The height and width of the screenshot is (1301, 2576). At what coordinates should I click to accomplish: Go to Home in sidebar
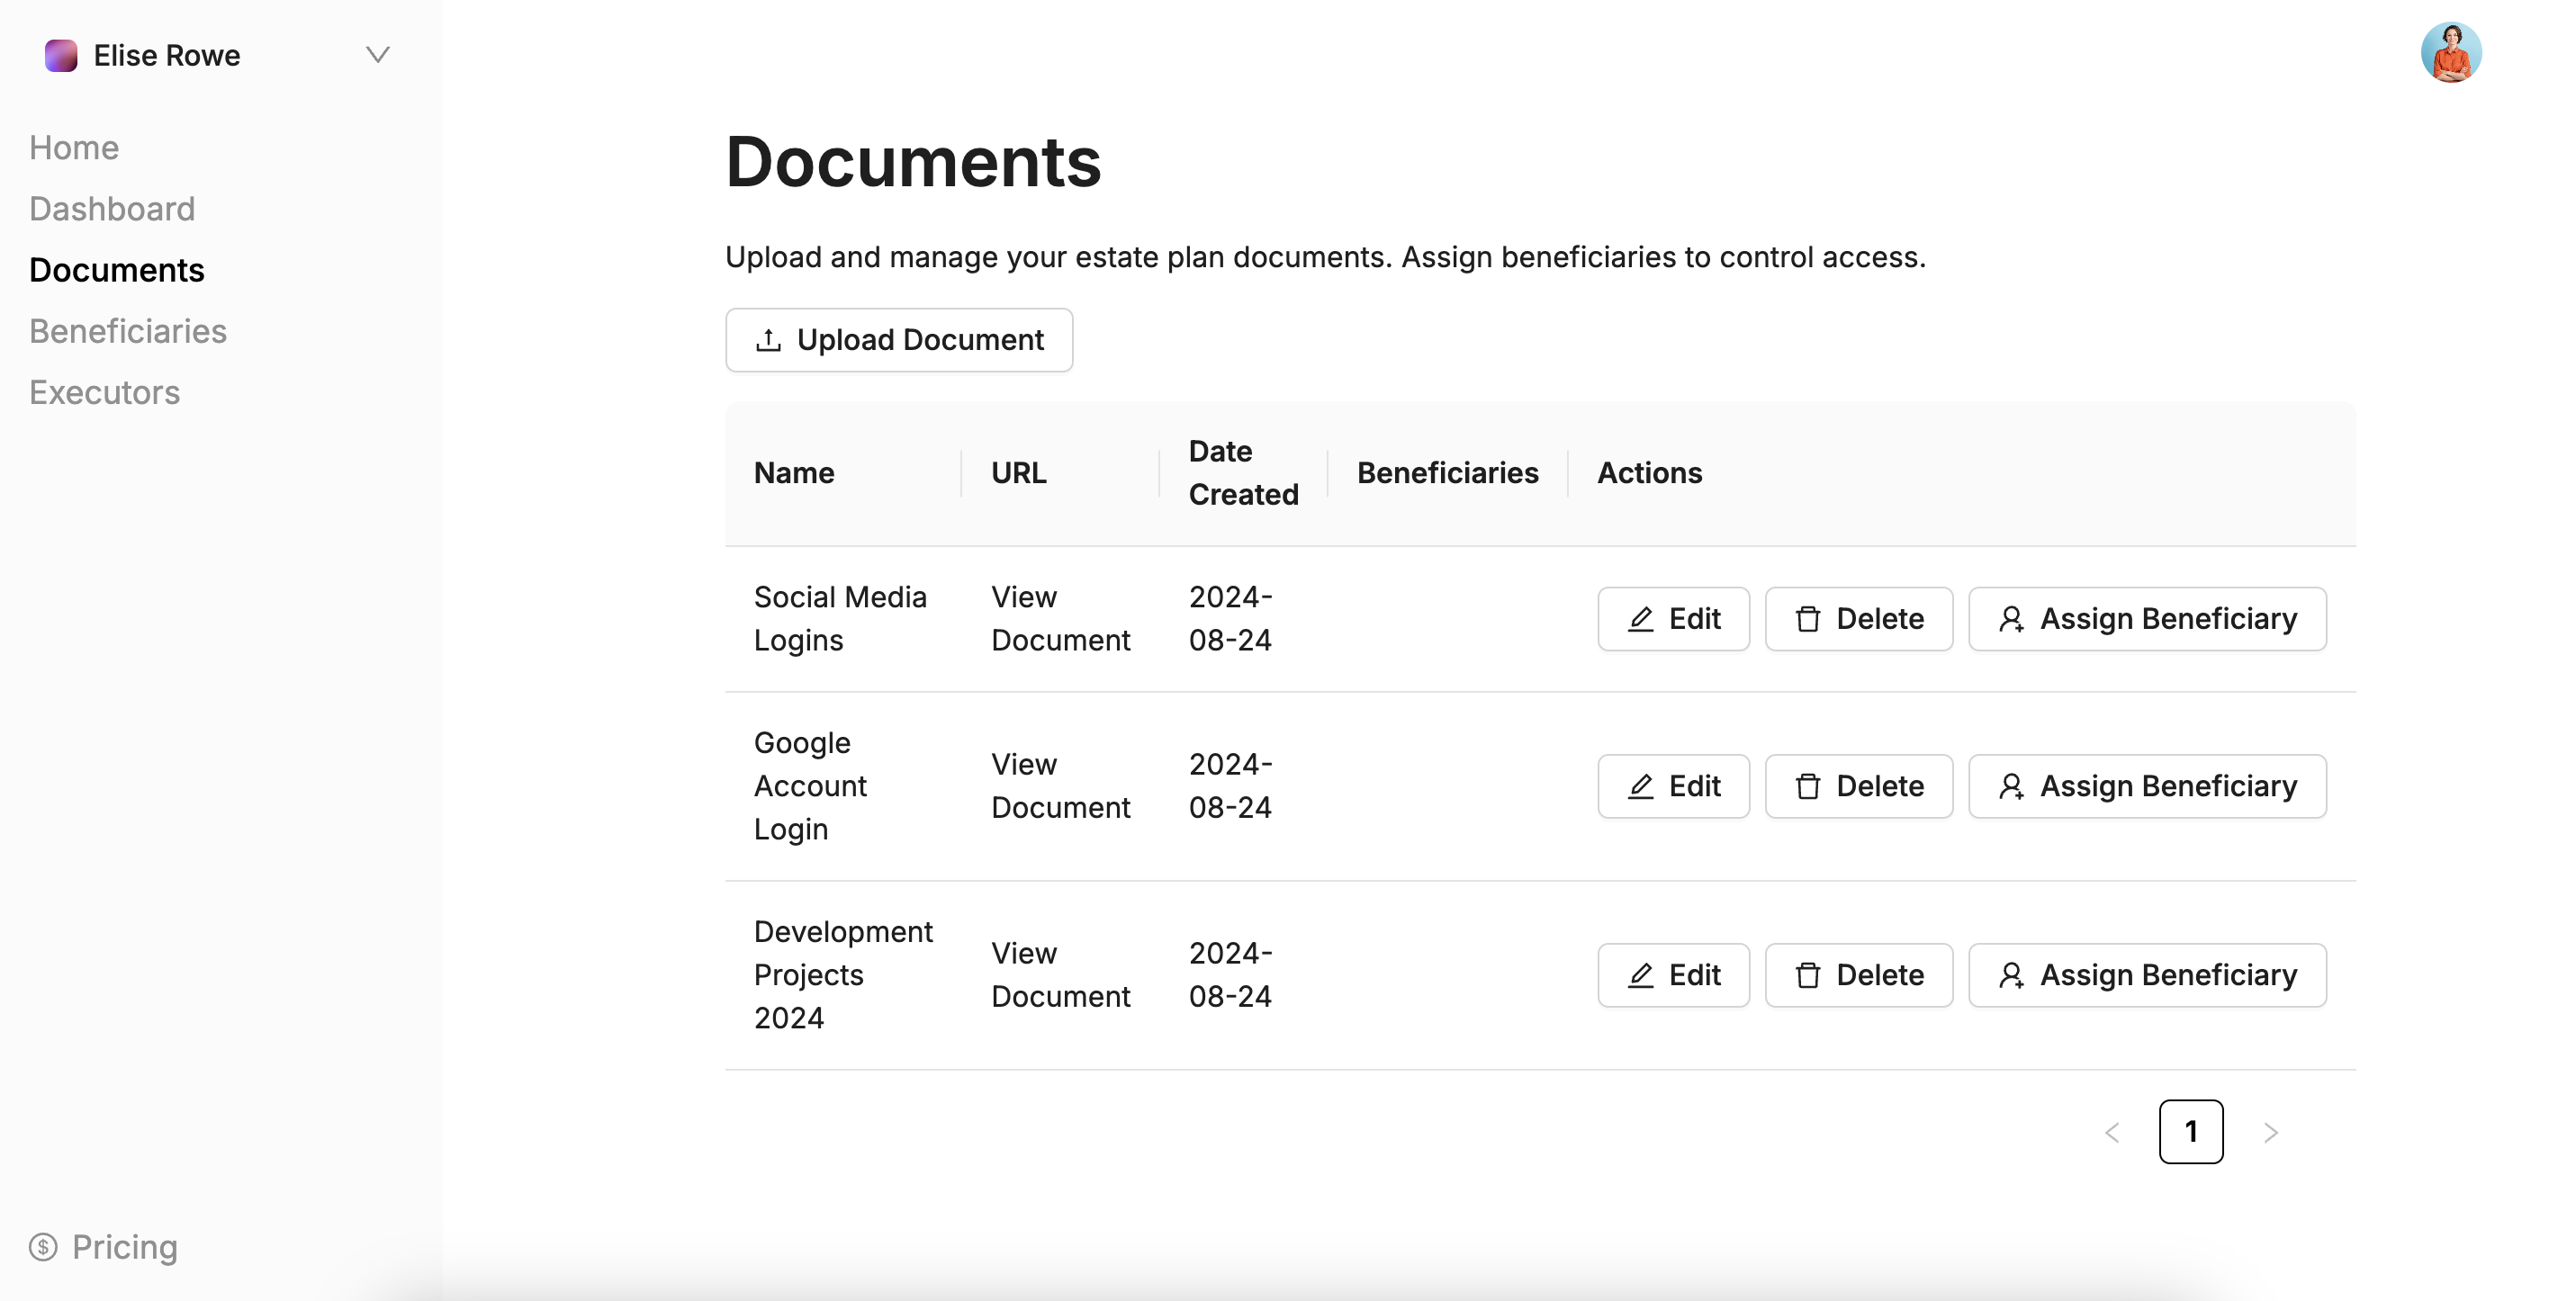pyautogui.click(x=74, y=148)
